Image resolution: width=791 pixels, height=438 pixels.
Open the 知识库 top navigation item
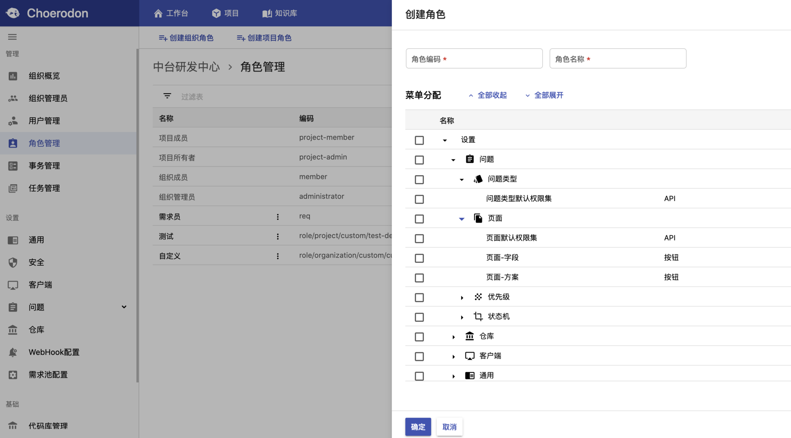280,13
